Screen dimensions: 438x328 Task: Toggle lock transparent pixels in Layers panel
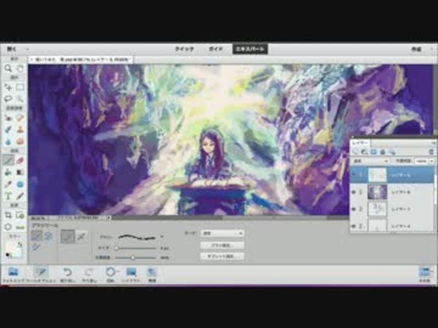tap(393, 152)
